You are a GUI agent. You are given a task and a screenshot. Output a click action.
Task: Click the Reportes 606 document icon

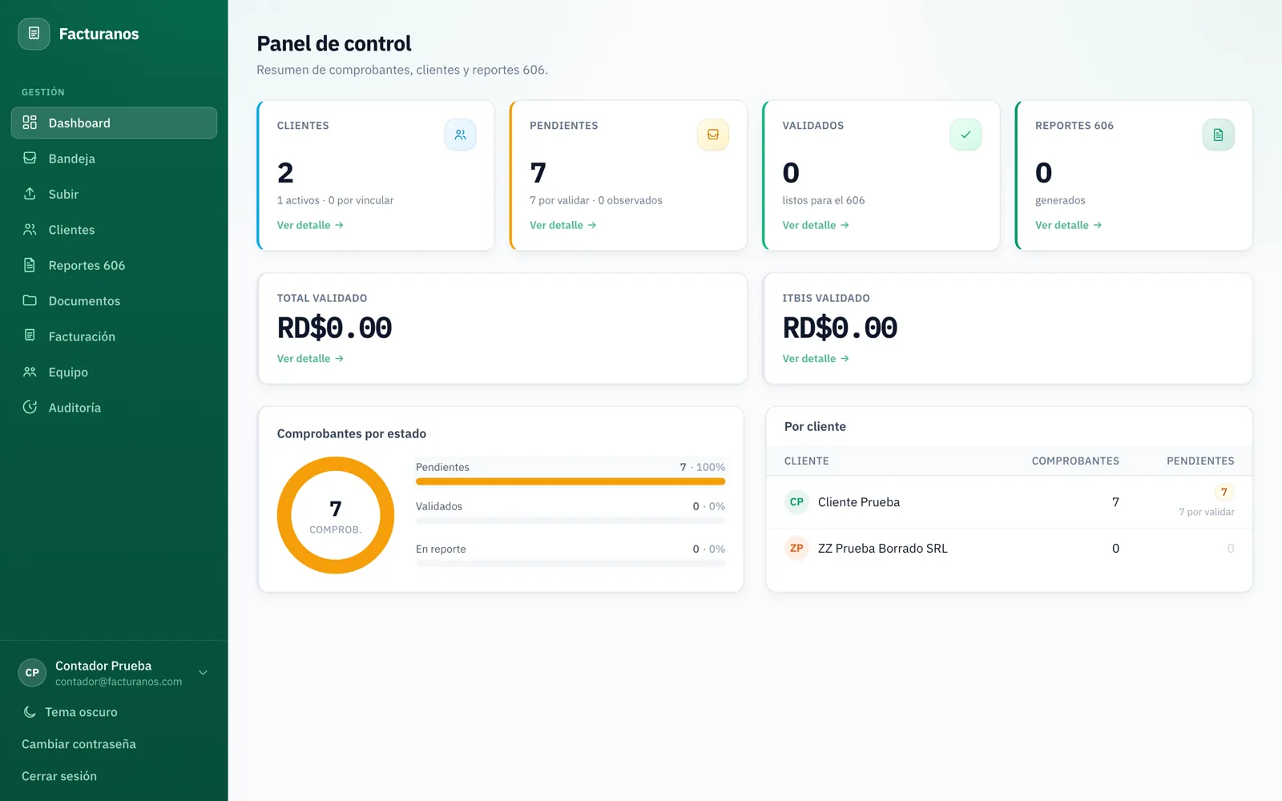coord(1218,135)
